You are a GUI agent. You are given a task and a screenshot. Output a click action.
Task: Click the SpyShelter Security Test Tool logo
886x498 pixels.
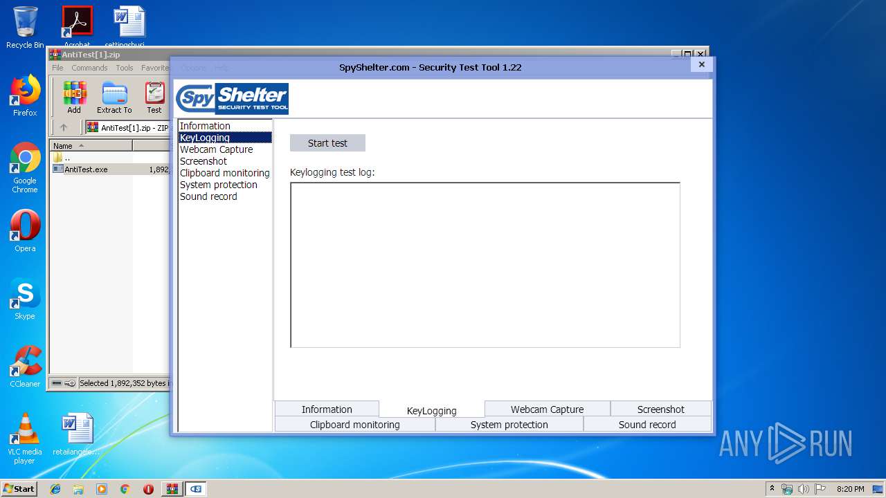(232, 99)
